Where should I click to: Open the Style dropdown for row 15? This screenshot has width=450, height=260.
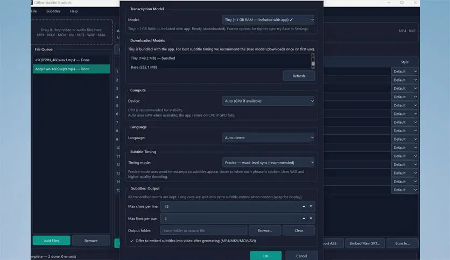(405, 190)
